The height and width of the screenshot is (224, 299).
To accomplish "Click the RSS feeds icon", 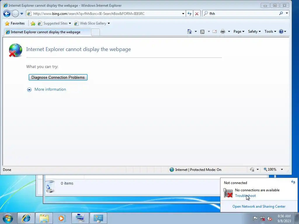I will coord(202,32).
